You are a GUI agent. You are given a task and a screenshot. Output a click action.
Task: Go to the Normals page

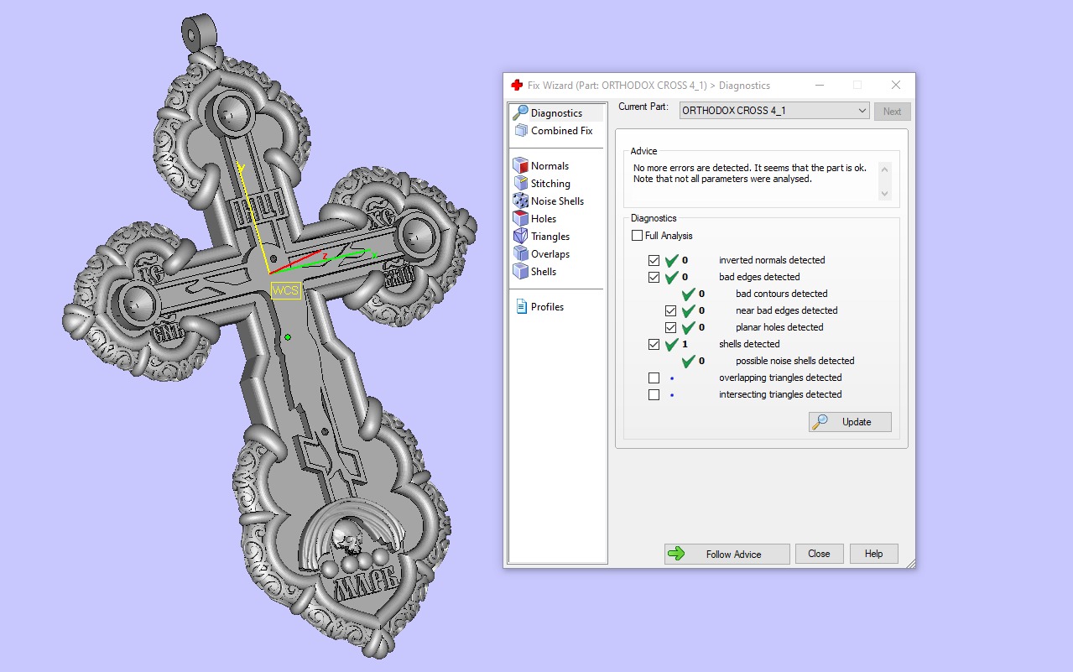pyautogui.click(x=550, y=166)
